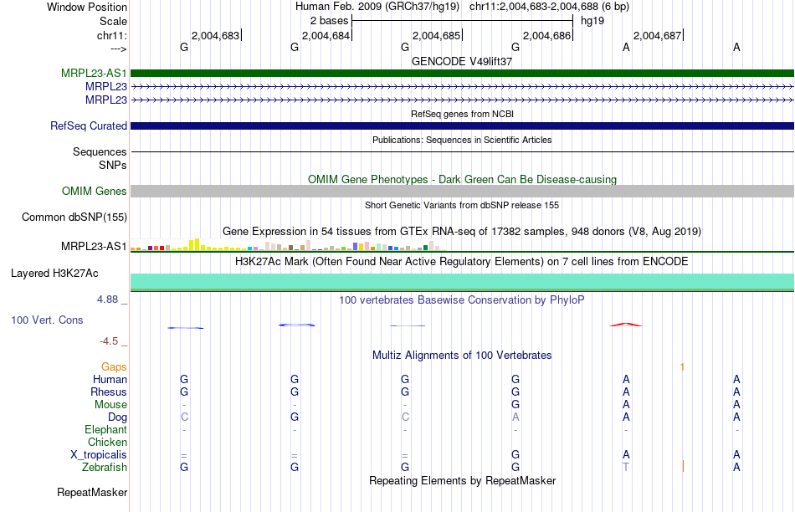The height and width of the screenshot is (512, 795).
Task: Click the Window Position label
Action: click(87, 7)
